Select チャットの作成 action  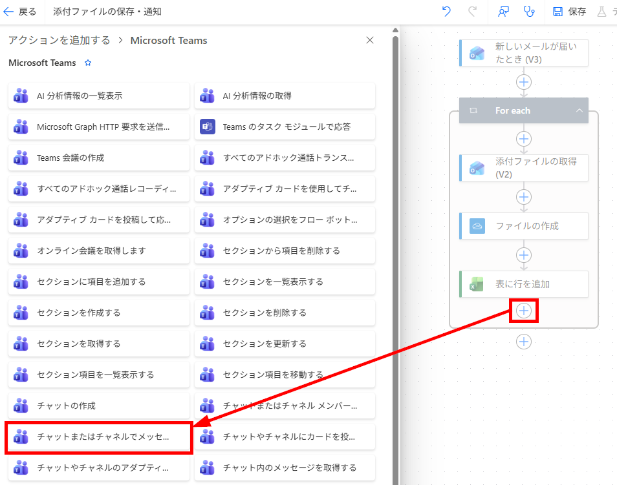tap(99, 406)
